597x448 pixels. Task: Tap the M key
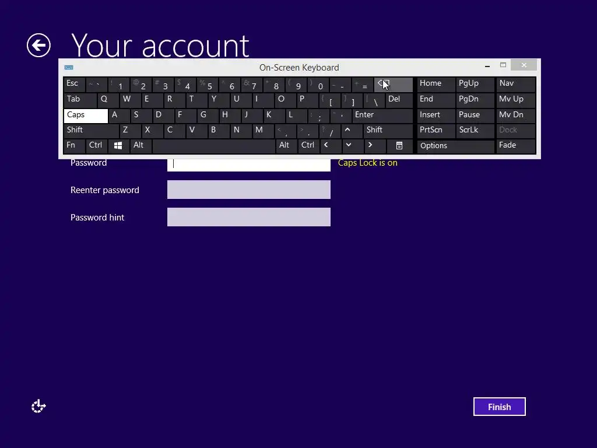pyautogui.click(x=263, y=131)
